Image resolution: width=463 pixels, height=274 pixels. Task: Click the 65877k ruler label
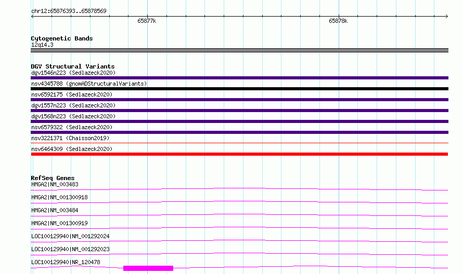(147, 21)
